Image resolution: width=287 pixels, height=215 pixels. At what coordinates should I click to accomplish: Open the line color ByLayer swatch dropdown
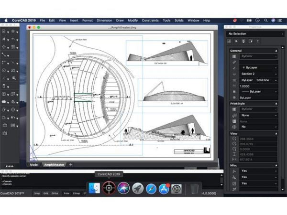tap(259, 68)
